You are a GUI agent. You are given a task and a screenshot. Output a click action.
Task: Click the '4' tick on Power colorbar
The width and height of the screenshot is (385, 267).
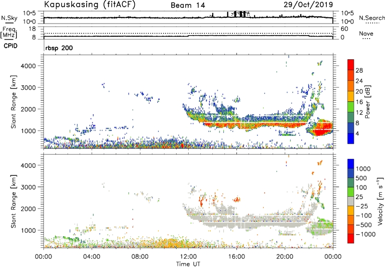pos(357,134)
